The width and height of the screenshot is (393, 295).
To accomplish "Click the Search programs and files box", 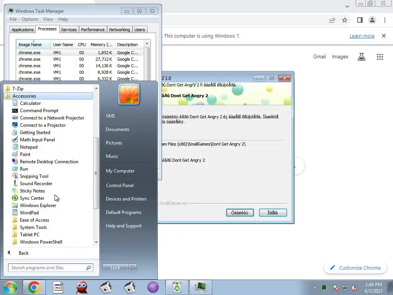I will tap(51, 268).
